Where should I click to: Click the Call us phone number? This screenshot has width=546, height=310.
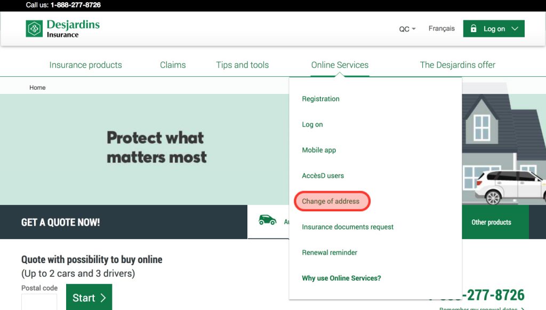(x=76, y=5)
